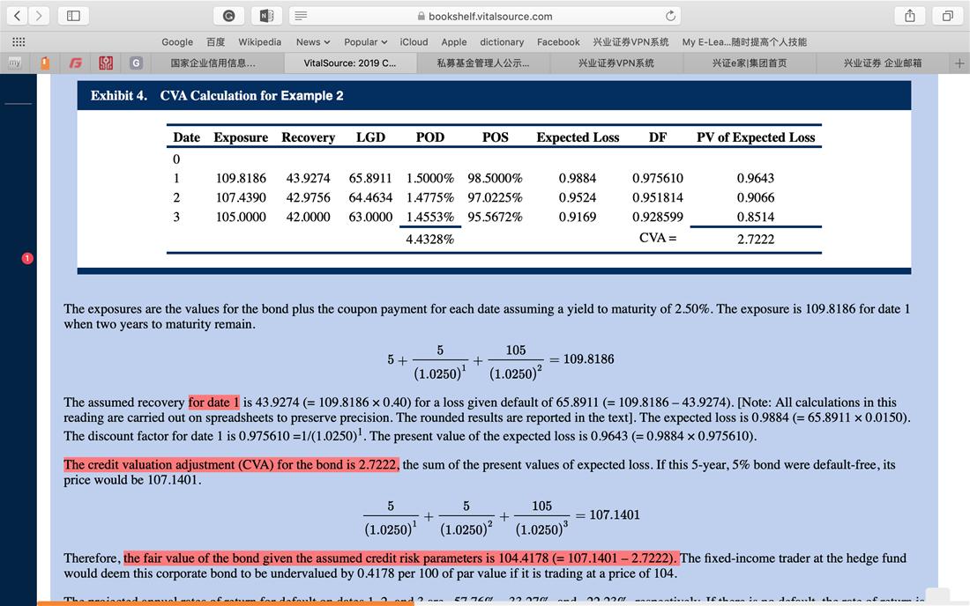Switch to VitalSource: 2019 C... tab
The height and width of the screenshot is (606, 970).
click(350, 63)
